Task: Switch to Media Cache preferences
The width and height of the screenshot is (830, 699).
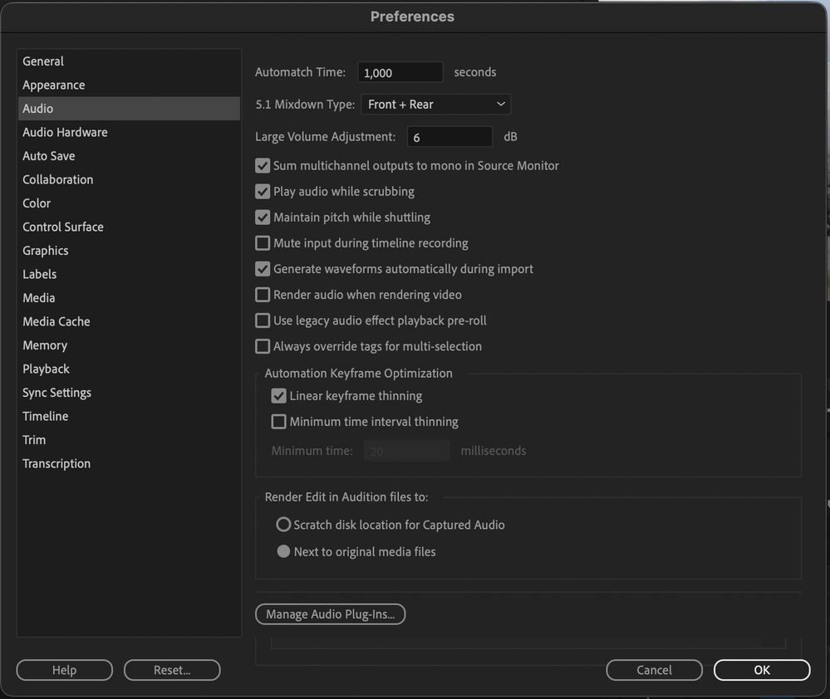Action: coord(56,321)
